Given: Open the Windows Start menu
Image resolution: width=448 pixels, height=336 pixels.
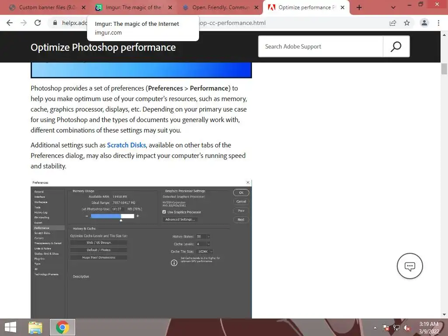Looking at the screenshot, I should pos(10,327).
